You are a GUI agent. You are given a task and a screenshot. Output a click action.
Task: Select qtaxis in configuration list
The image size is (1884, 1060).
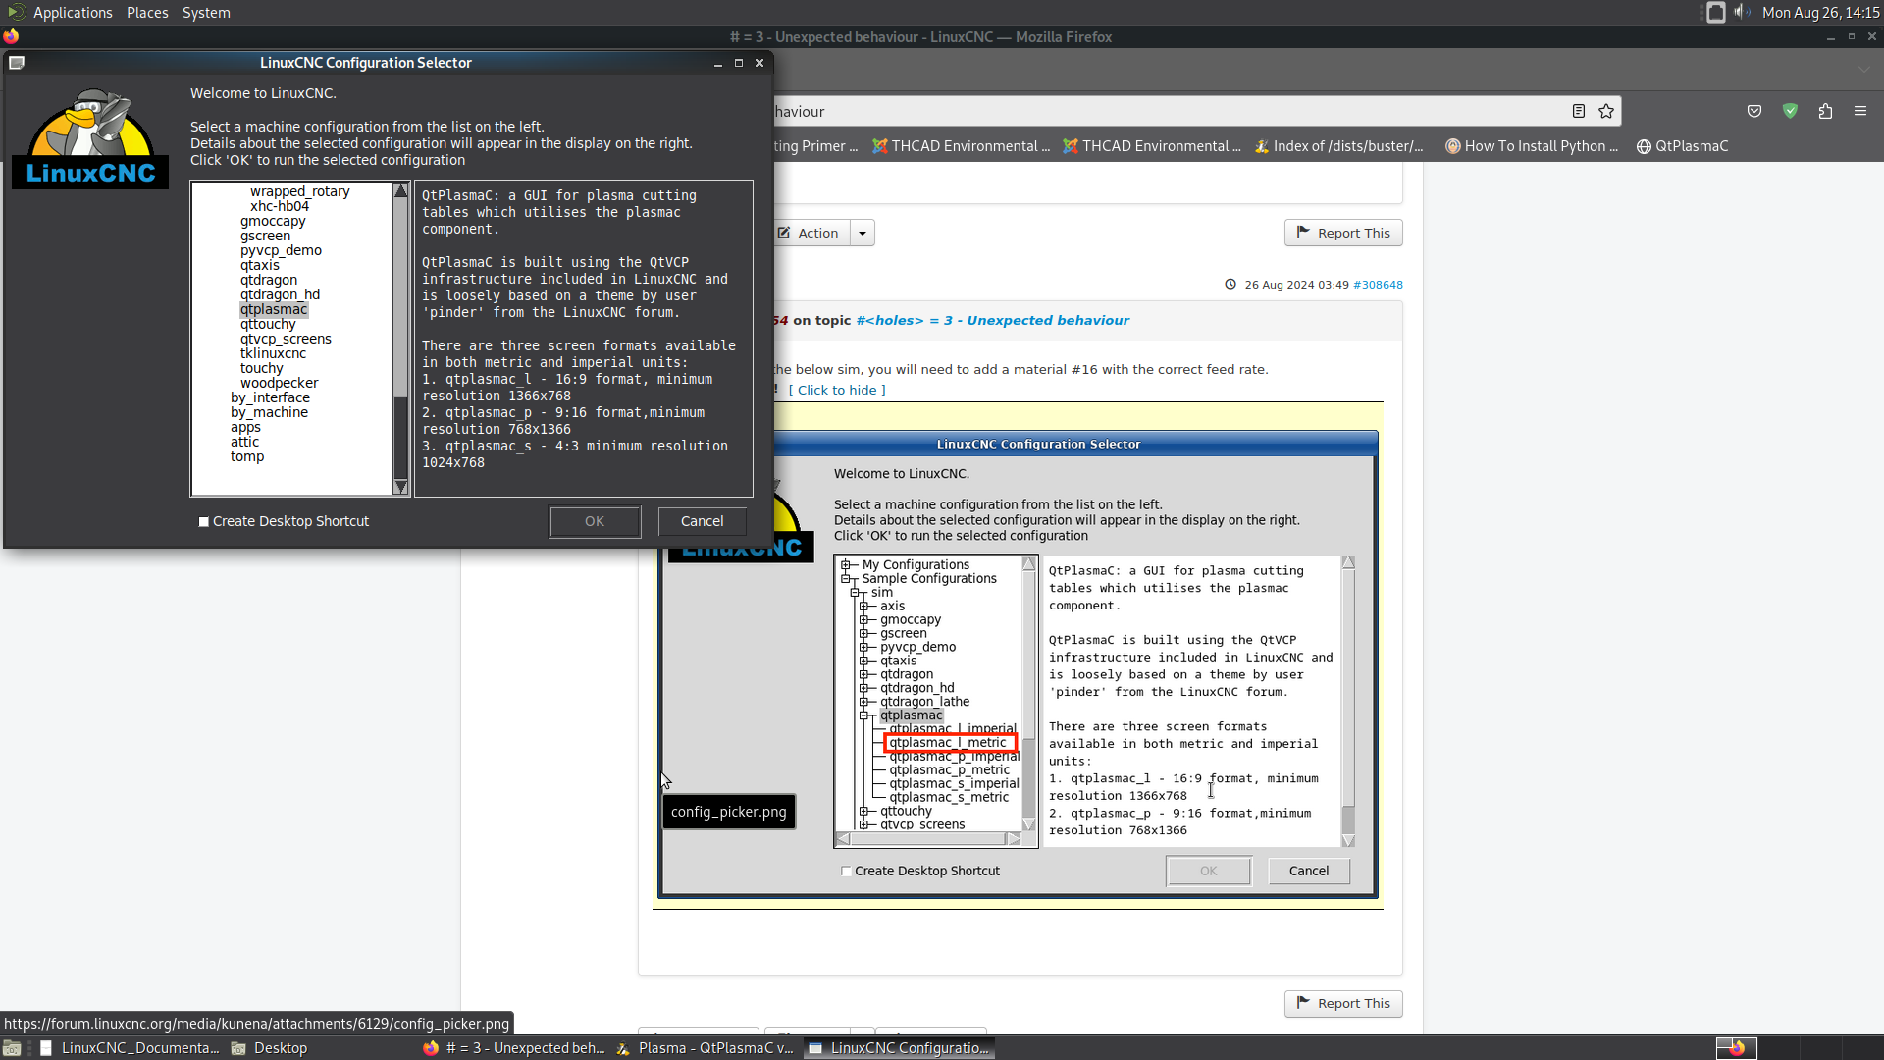coord(259,265)
